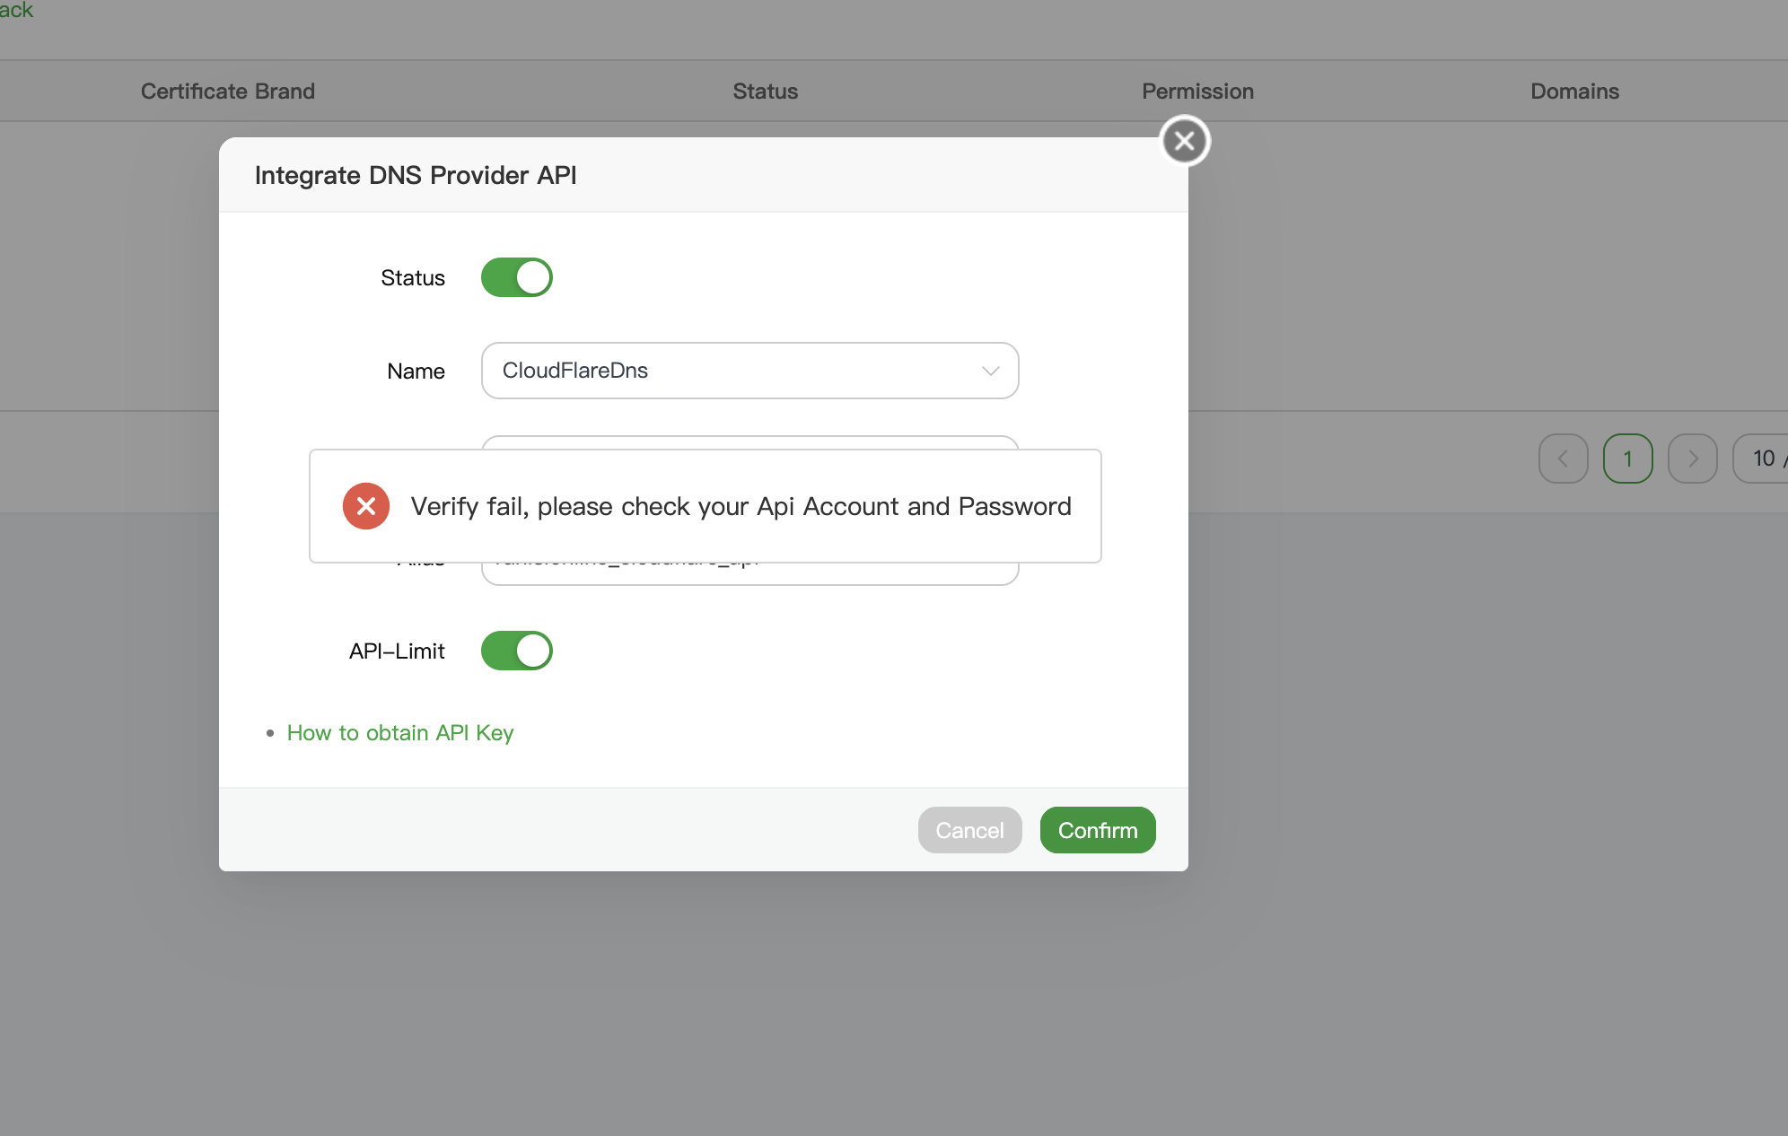
Task: Click the Domains column header
Action: 1574,92
